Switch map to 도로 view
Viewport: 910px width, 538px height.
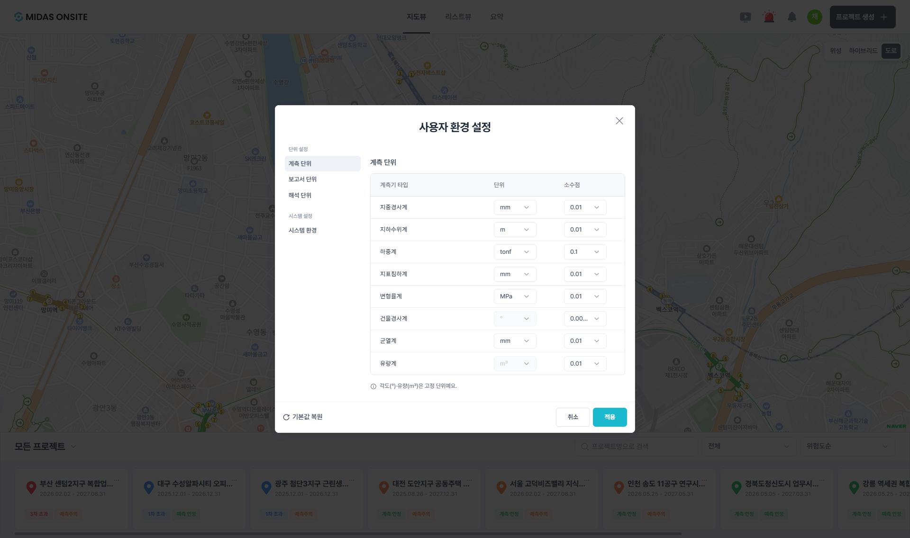pyautogui.click(x=891, y=51)
